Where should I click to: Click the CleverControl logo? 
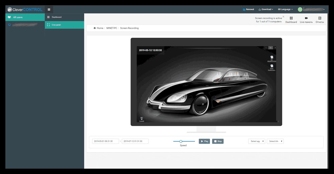25,10
